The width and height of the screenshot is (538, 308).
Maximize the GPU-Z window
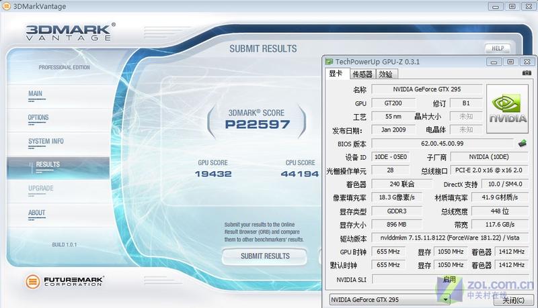tap(510, 62)
